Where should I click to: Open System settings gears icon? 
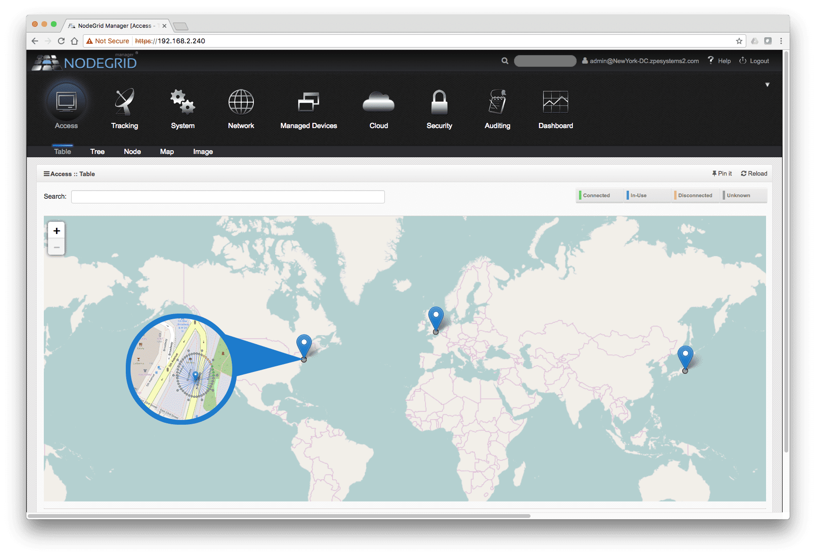pos(182,103)
